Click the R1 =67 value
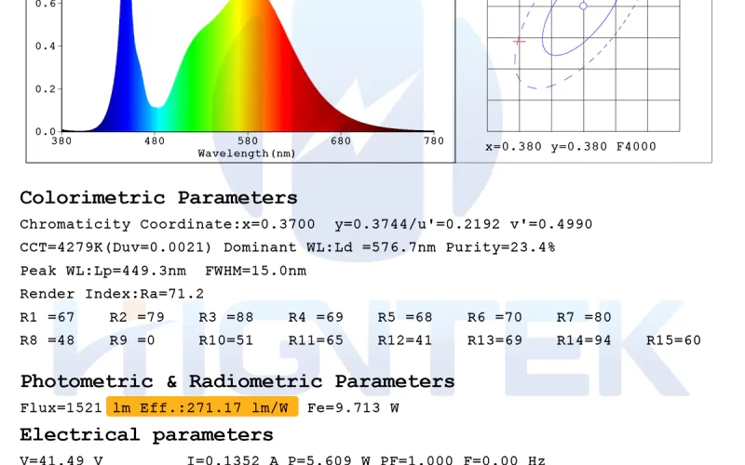Screen dimensions: 745x465 (x=47, y=317)
